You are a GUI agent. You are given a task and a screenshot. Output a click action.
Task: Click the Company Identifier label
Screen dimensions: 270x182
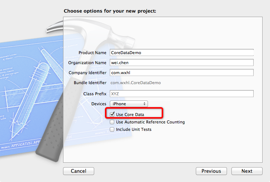point(88,73)
